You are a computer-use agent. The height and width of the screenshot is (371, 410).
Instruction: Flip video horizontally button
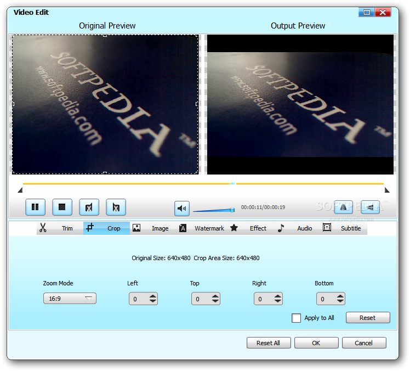coord(343,207)
